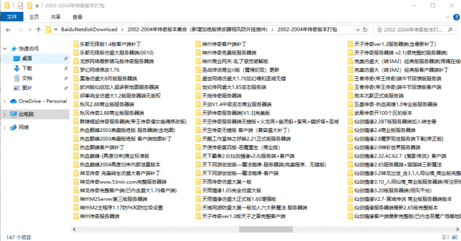Switch to the 查看 (View) ribbon tab
461x241 pixels.
(x=77, y=17)
